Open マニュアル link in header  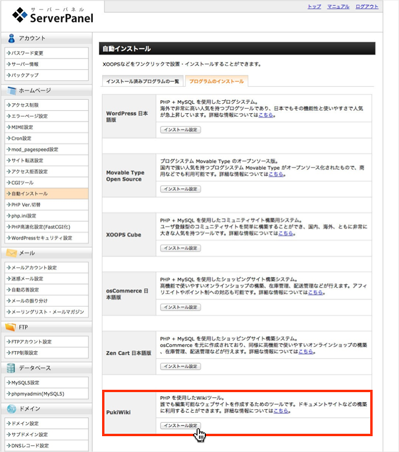[338, 6]
